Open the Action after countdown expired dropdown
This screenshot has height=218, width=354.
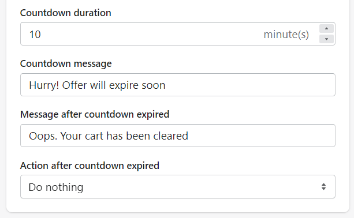point(178,187)
